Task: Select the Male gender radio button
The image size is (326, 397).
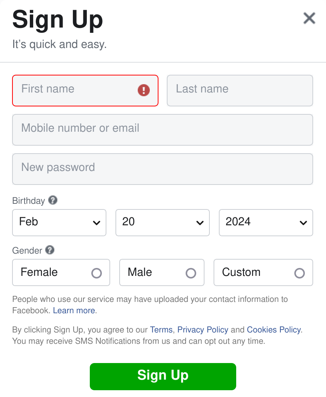Action: (x=191, y=273)
